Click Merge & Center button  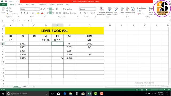pos(69,13)
